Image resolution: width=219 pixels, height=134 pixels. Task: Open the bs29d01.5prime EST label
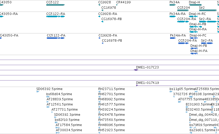(202, 130)
